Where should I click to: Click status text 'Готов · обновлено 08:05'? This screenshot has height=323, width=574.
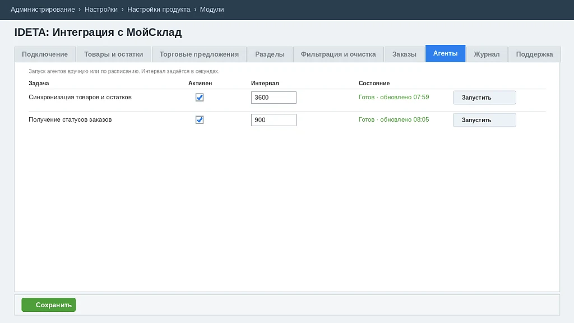coord(394,119)
